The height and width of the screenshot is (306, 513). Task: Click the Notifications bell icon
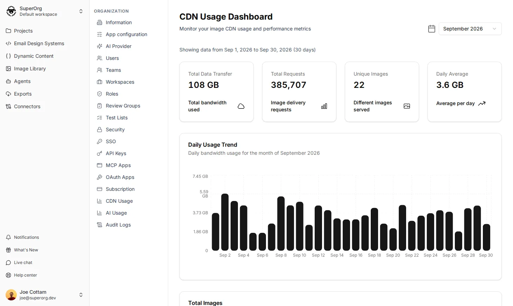tap(8, 237)
